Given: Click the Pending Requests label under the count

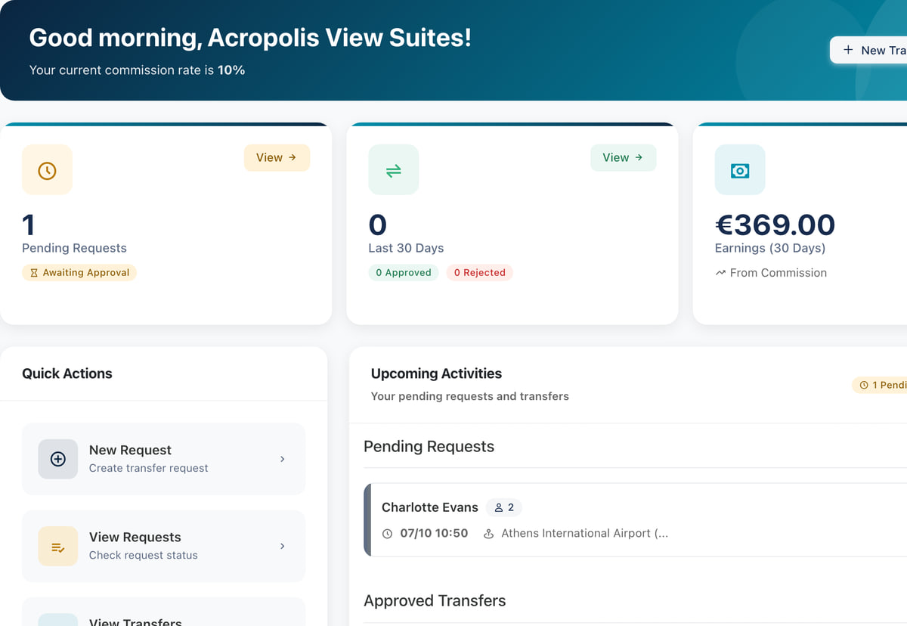Looking at the screenshot, I should pos(74,248).
